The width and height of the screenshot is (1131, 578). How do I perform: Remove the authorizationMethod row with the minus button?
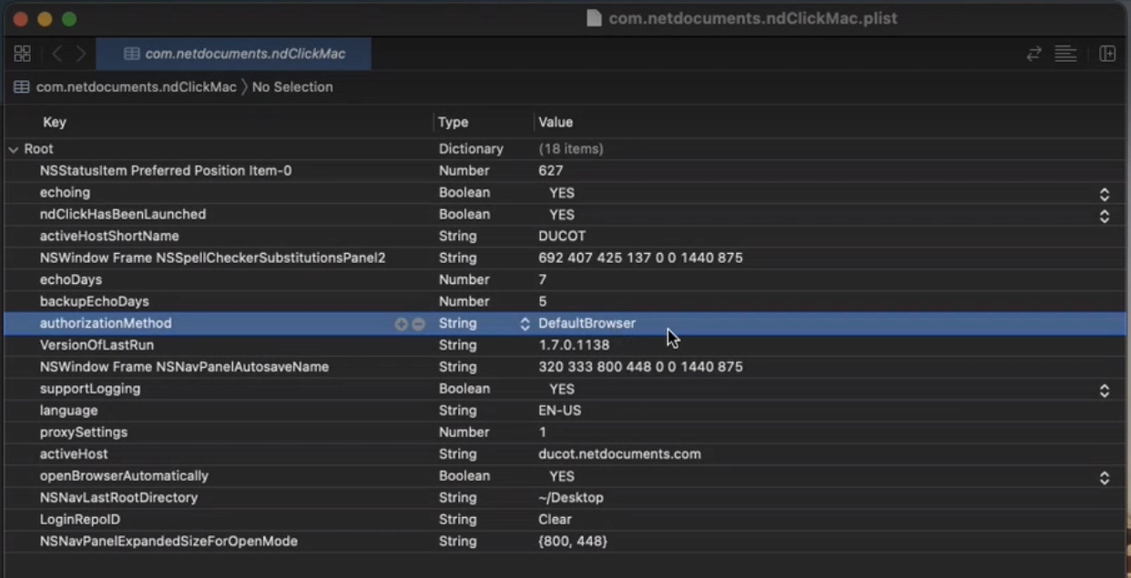click(418, 324)
